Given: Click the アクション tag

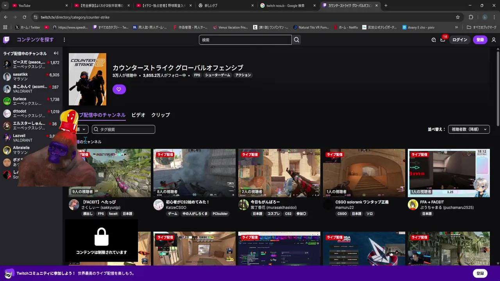Looking at the screenshot, I should point(243,75).
